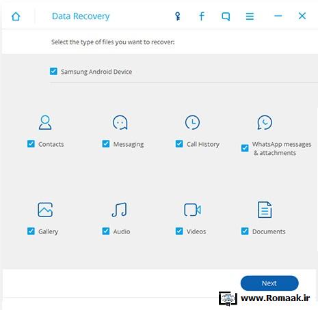Screen dimensions: 318x310
Task: Click the Messaging label
Action: pos(129,145)
